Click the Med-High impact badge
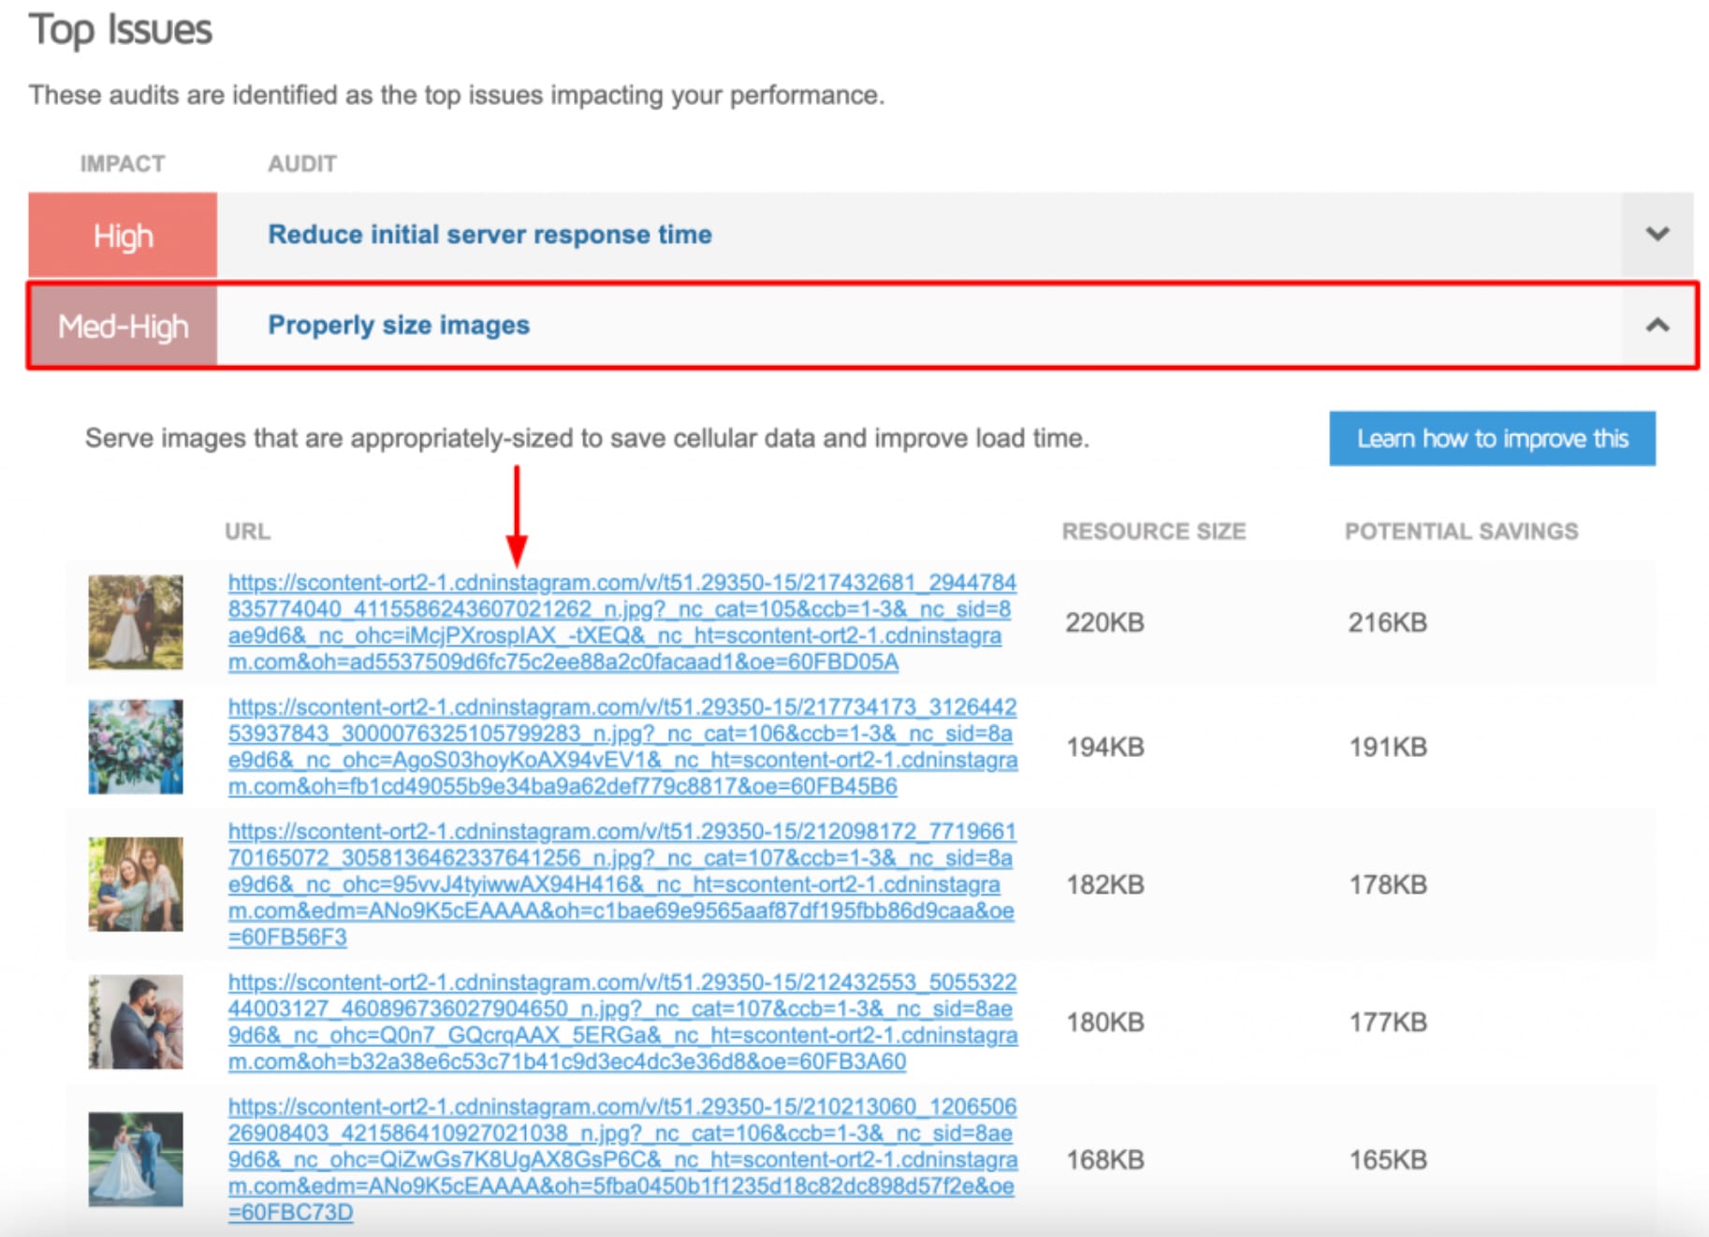 coord(123,326)
